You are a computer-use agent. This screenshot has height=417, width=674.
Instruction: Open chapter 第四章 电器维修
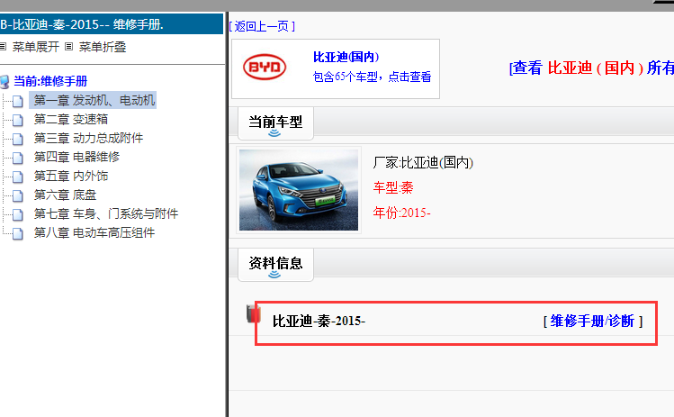tap(76, 157)
